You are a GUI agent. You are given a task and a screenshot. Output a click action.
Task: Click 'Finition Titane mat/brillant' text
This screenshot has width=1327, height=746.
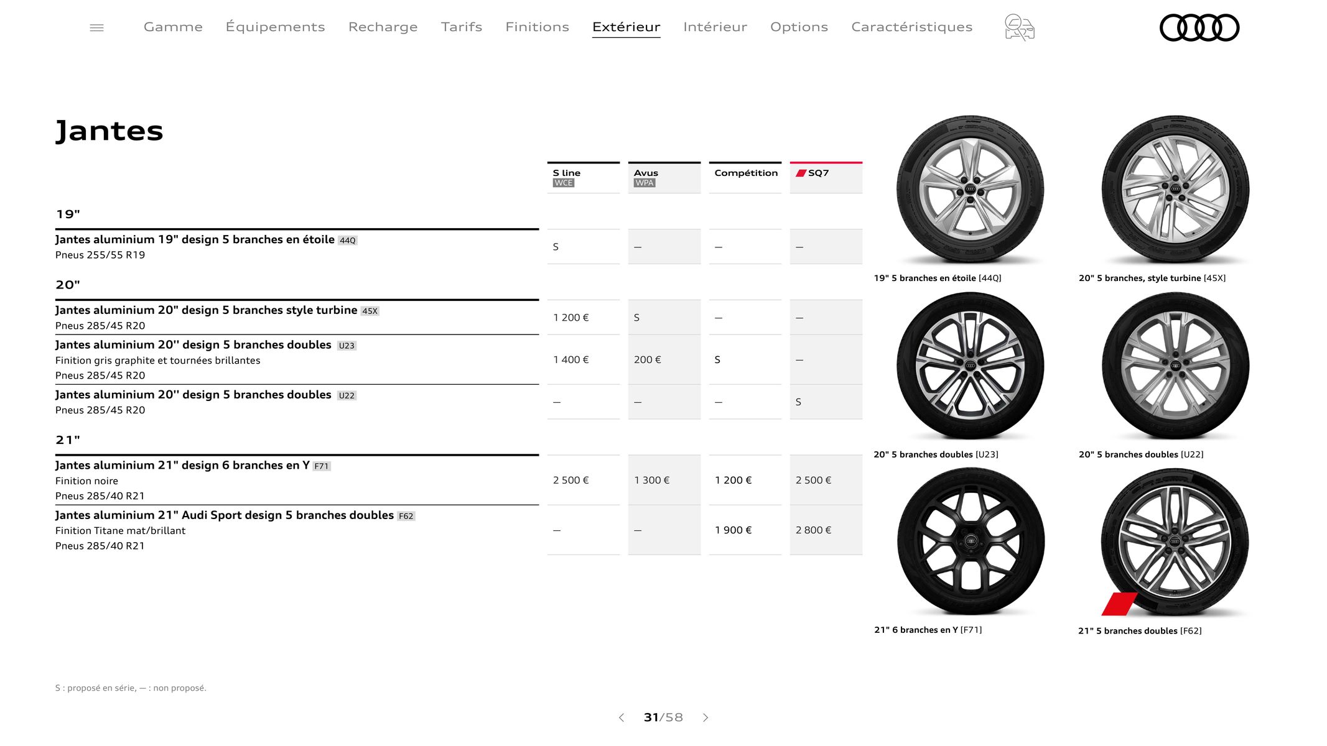tap(120, 531)
